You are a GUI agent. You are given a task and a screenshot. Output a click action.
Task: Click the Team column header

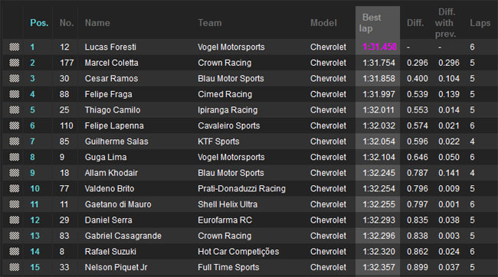(x=210, y=23)
